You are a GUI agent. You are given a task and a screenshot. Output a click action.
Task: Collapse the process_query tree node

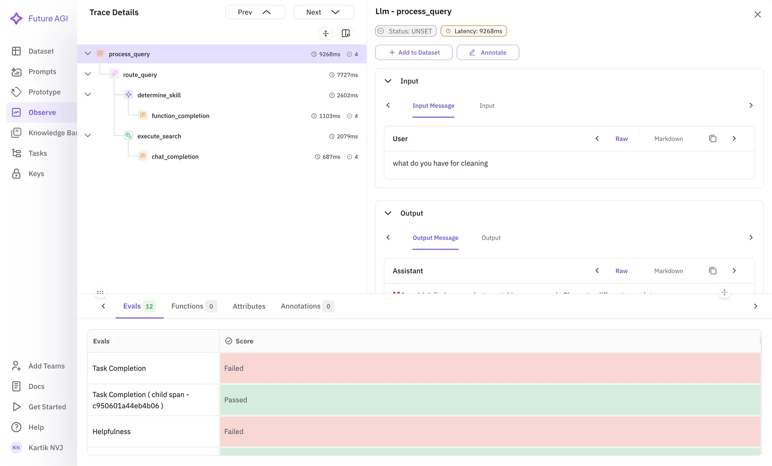88,53
